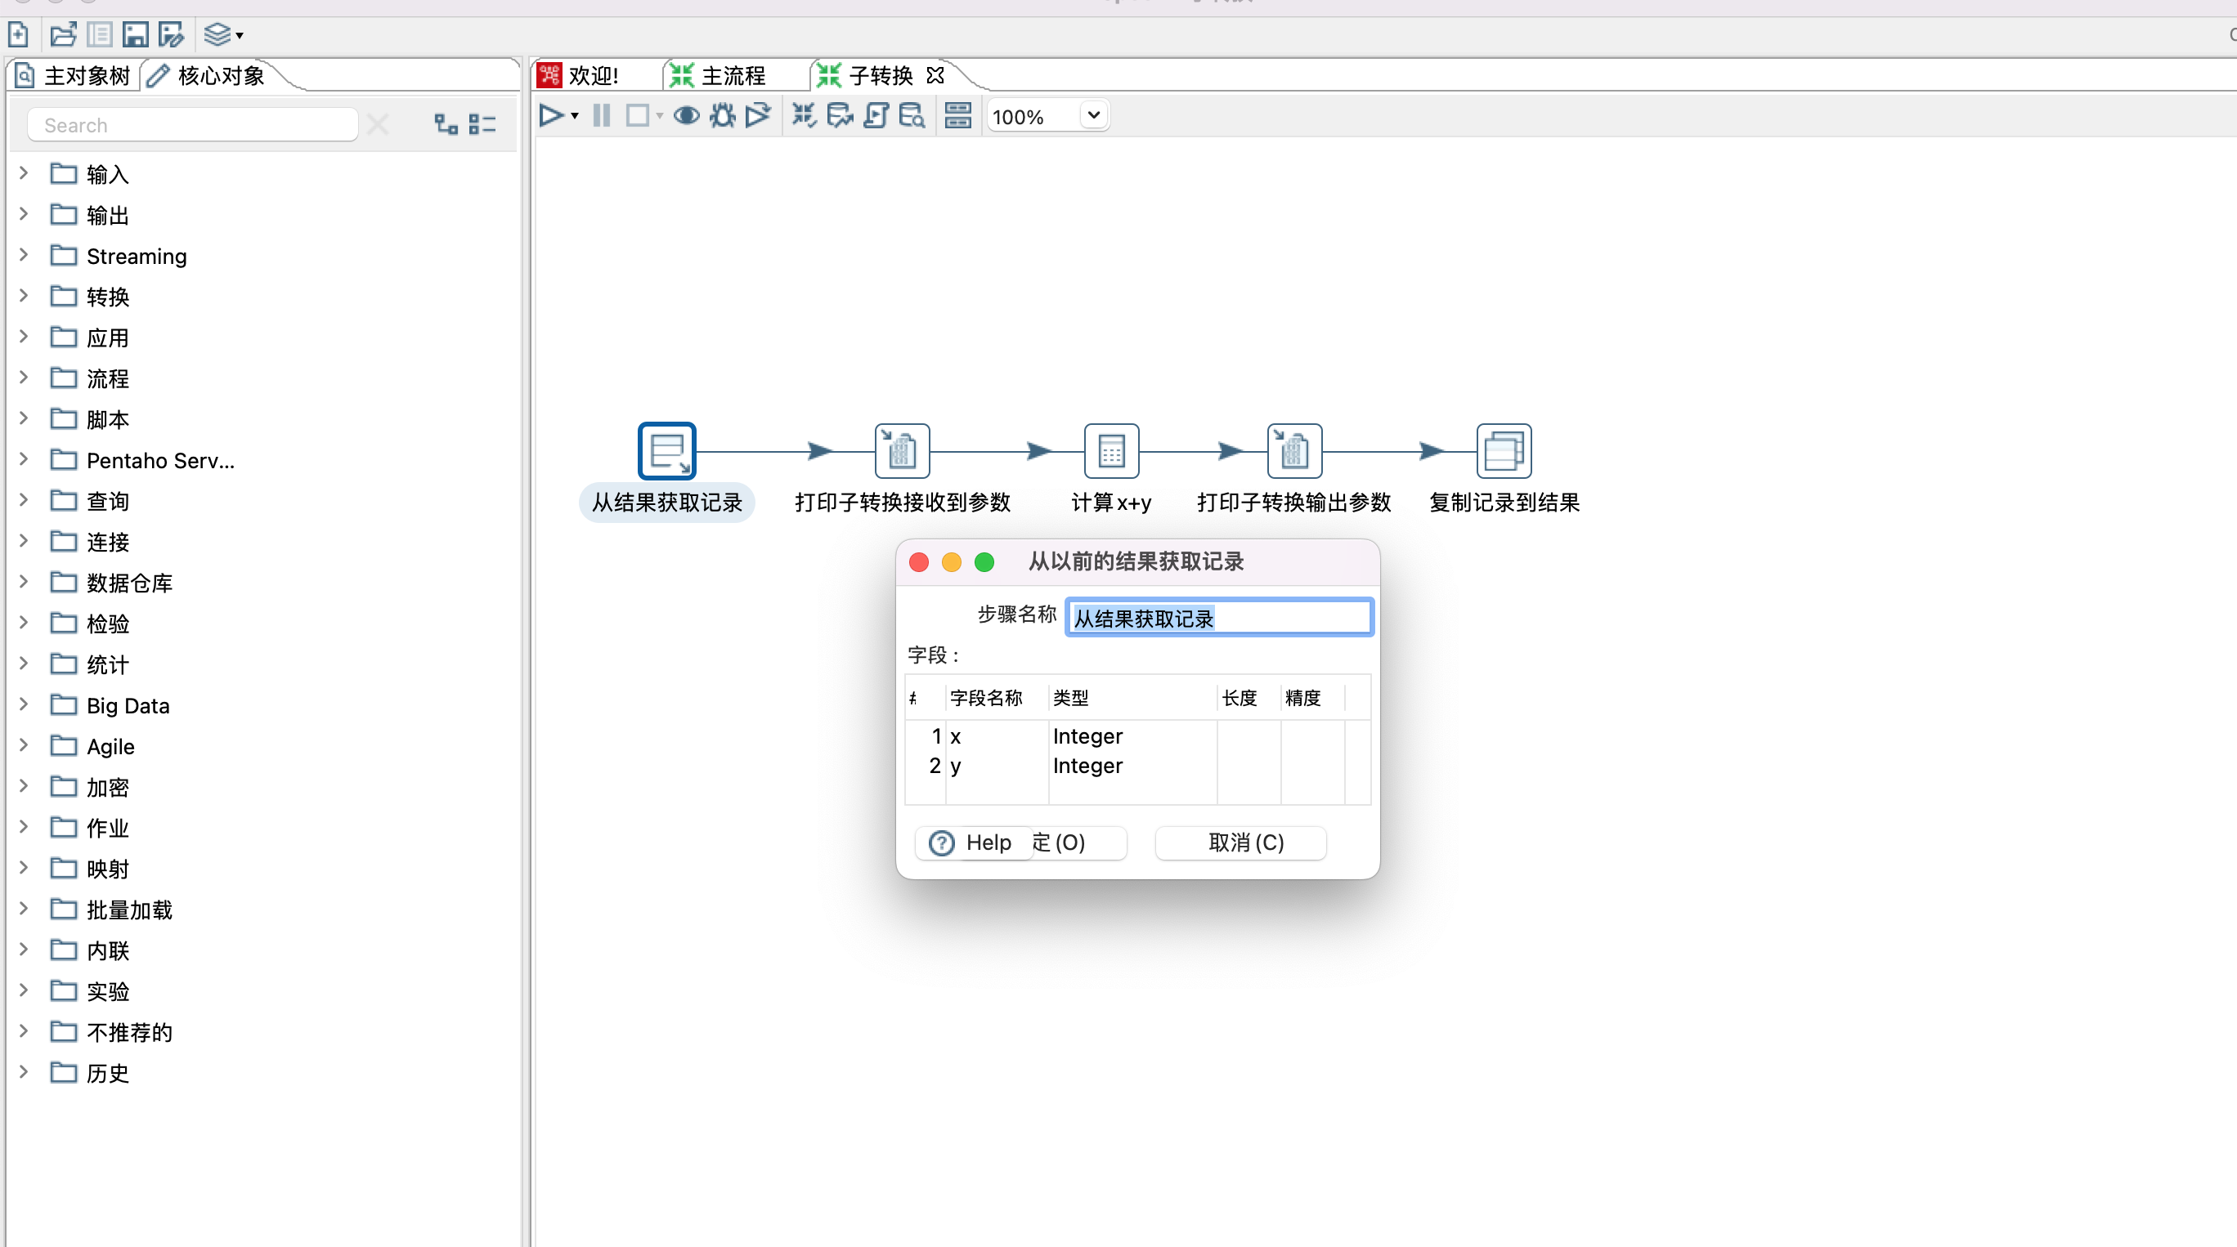Image resolution: width=2237 pixels, height=1247 pixels.
Task: Toggle collapse-all list view icon
Action: (482, 124)
